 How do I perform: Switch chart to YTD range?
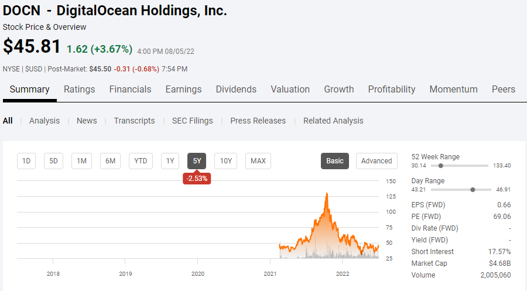point(141,161)
